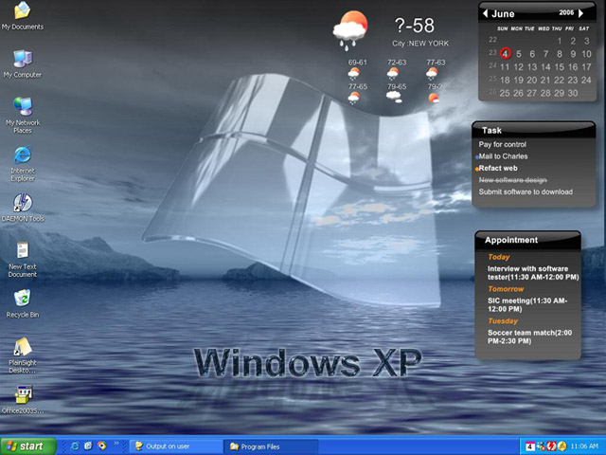
Task: Select the struck-through New software design task
Action: 513,180
